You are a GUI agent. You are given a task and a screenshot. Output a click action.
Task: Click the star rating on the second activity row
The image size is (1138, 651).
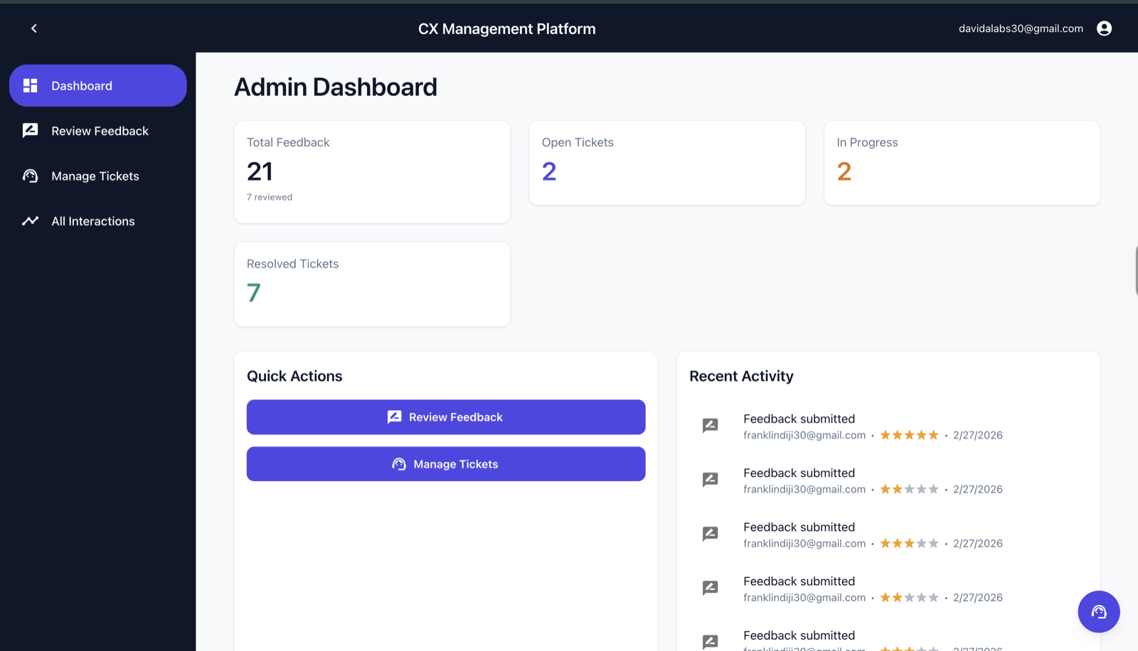tap(909, 489)
